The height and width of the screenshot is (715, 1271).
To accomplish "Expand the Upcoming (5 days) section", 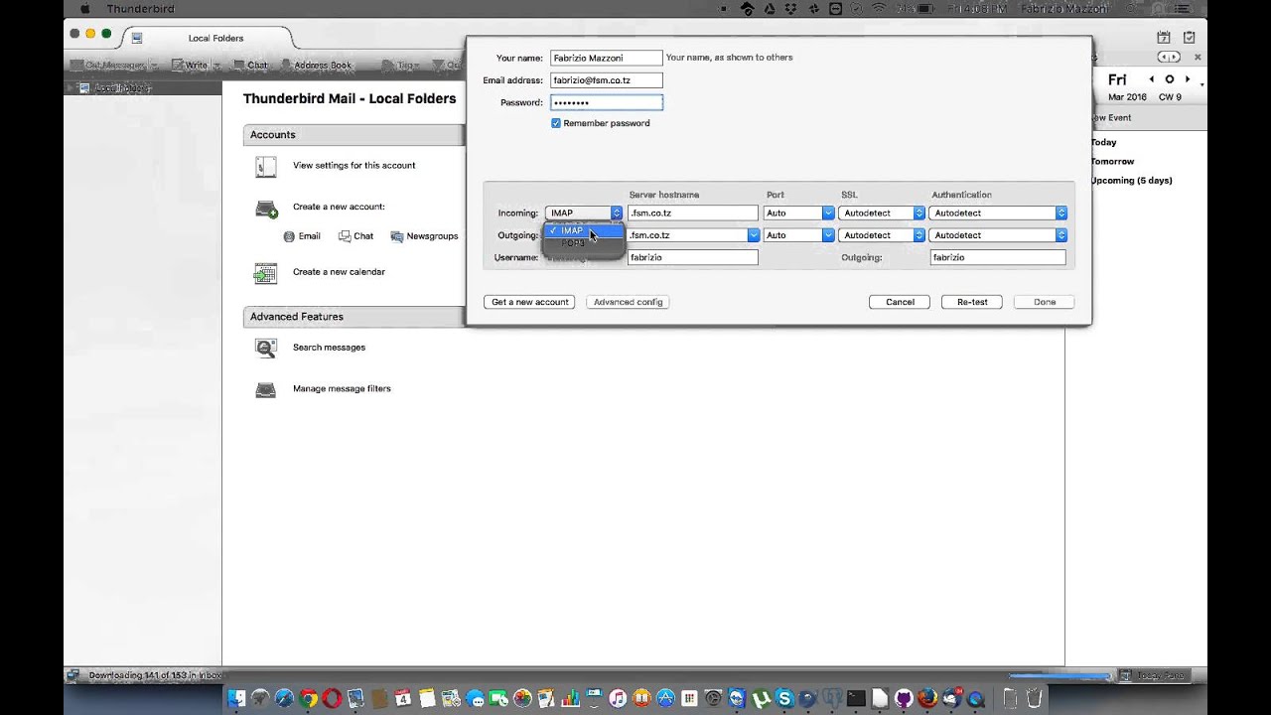I will (1131, 181).
